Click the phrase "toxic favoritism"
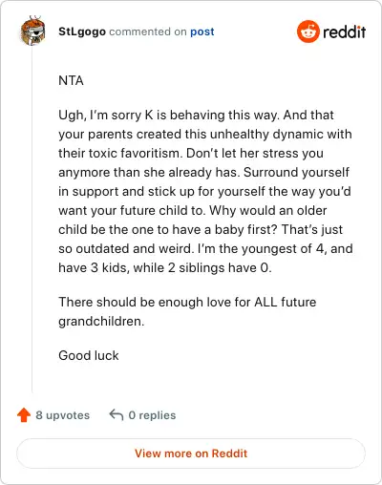Viewport: 382px width, 485px height. click(136, 153)
